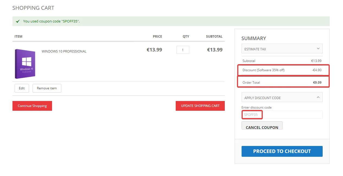Viewport: 343px width, 176px height.
Task: Click the €13.99 value in the subtotal column
Action: [215, 50]
